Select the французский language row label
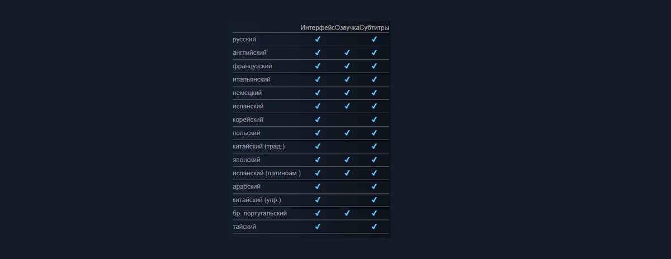671x259 pixels. pos(252,66)
